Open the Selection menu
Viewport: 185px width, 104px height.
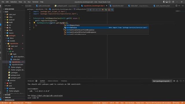14,2
